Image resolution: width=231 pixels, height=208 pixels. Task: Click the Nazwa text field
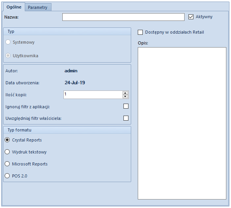tap(123, 17)
